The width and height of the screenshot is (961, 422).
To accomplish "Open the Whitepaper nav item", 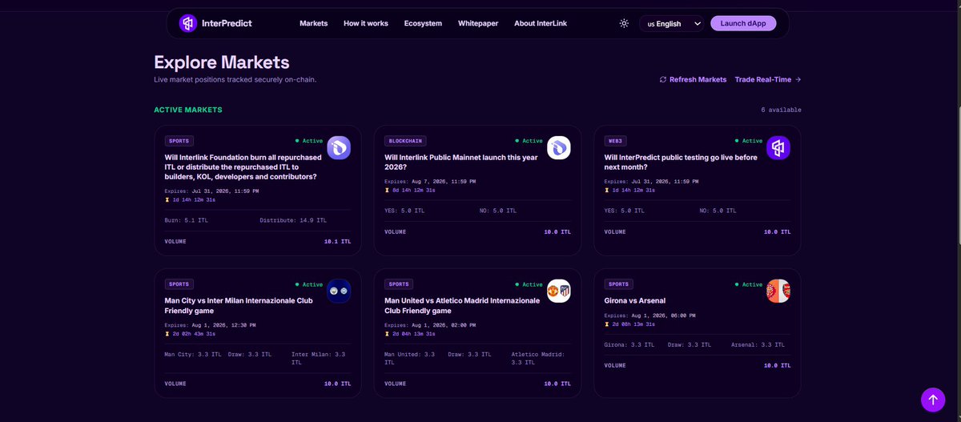I will pos(478,23).
